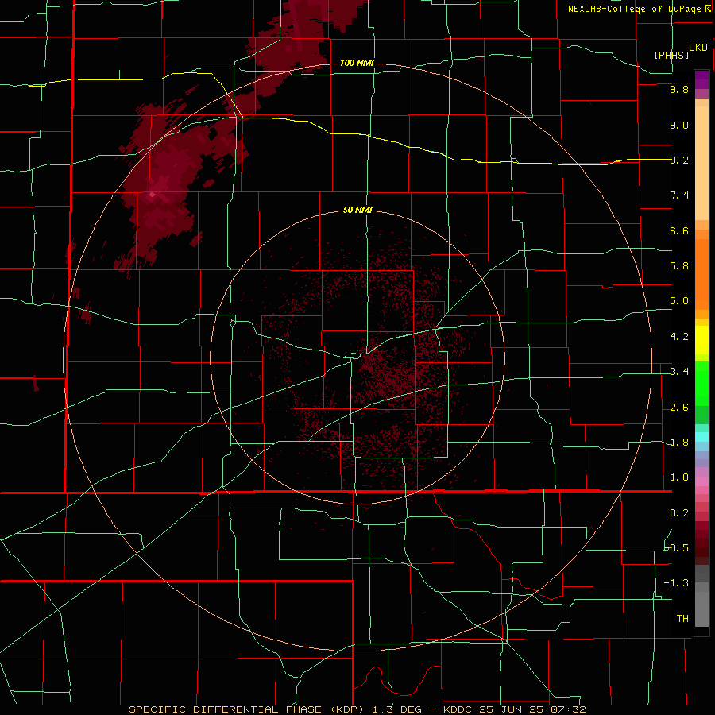715x715 pixels.
Task: Click 'SPECIFIC DIFFERENTIAL PHASE (KDP)' caption text
Action: coord(247,709)
